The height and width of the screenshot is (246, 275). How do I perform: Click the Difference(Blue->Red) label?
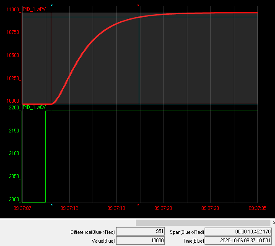93,232
